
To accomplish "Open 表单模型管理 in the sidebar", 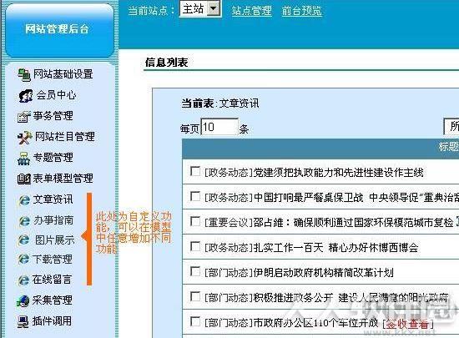I will coord(63,179).
